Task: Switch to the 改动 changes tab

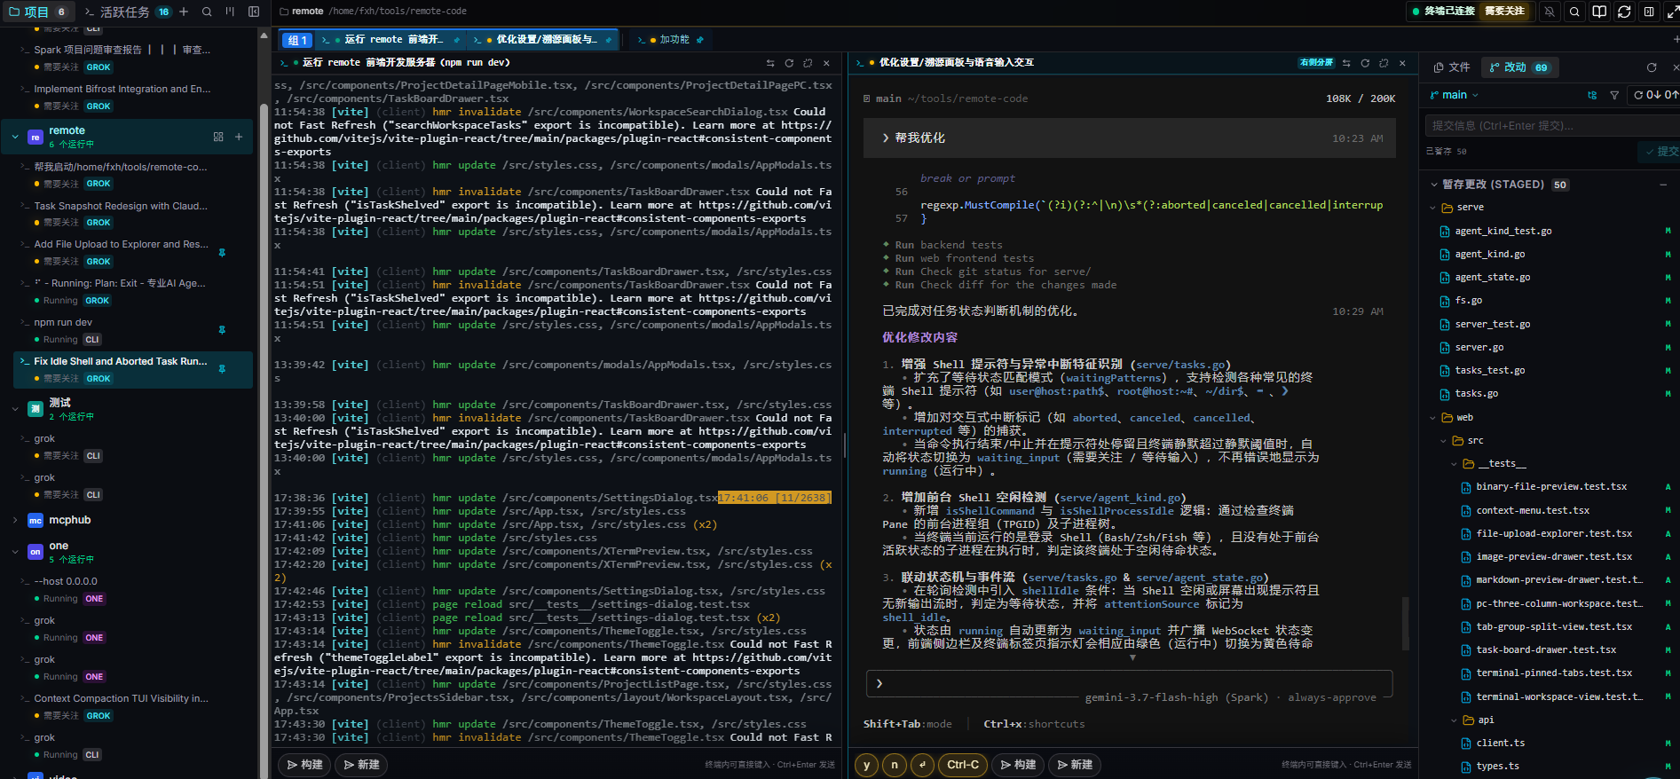Action: (1518, 67)
